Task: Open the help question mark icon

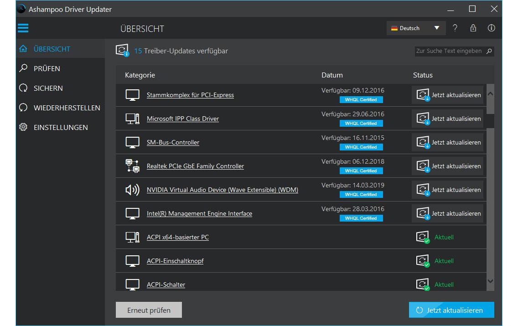Action: click(455, 28)
